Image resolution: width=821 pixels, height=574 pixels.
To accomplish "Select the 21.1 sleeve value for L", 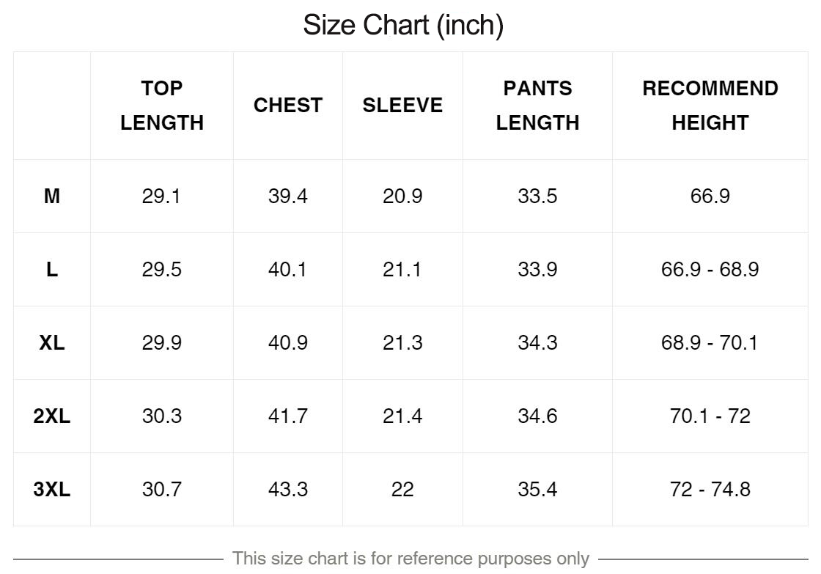I will tap(402, 269).
